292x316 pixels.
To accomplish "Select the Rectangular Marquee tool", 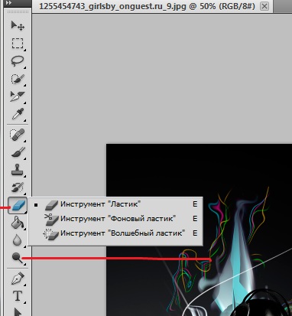I will (x=18, y=44).
